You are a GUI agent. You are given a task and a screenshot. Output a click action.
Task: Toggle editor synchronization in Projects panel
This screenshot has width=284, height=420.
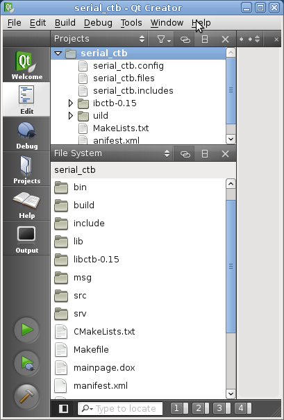point(185,40)
